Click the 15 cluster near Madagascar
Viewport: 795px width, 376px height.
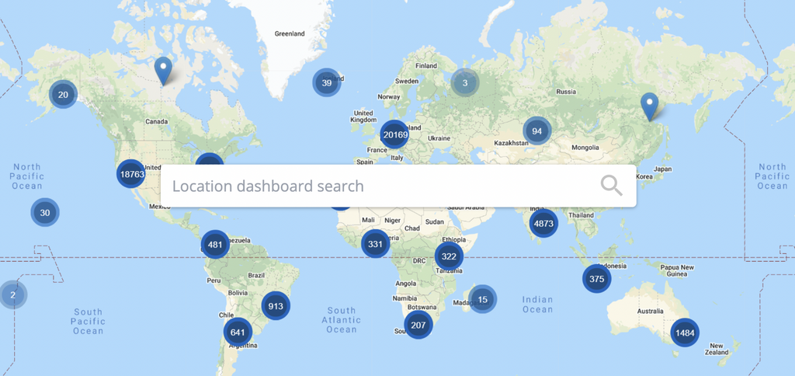(x=482, y=299)
